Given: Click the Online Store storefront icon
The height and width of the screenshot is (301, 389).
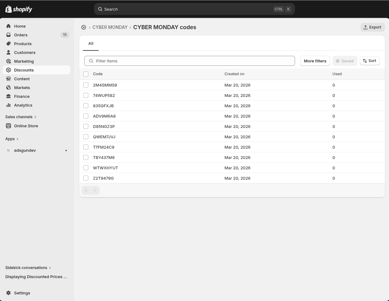Looking at the screenshot, I should point(8,126).
